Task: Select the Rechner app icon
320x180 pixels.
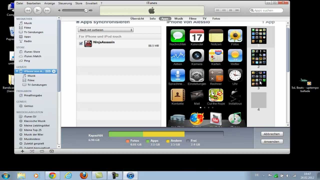Action: 216,75
